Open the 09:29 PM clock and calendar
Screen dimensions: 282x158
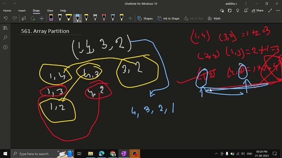(262, 154)
